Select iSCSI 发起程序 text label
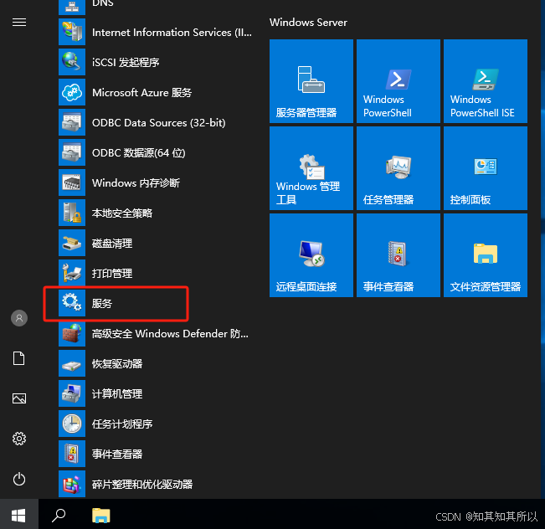Image resolution: width=545 pixels, height=529 pixels. 126,62
